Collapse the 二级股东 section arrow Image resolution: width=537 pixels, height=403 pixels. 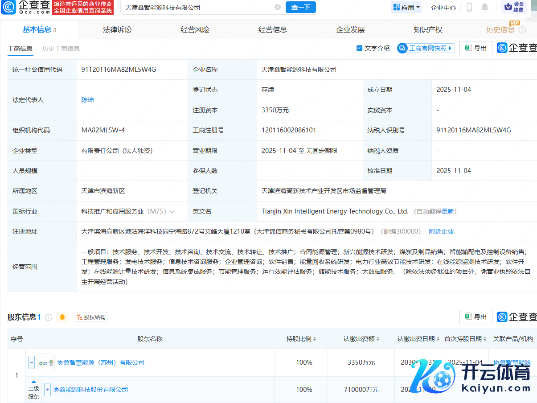tap(33, 382)
